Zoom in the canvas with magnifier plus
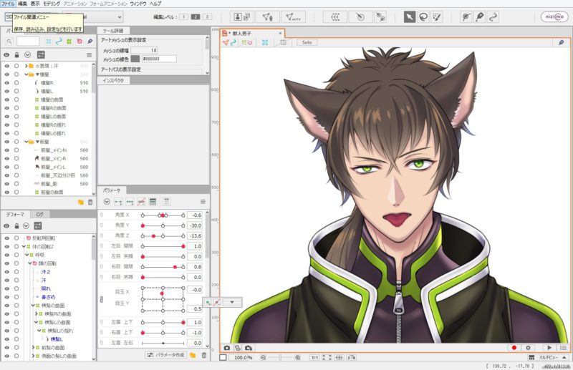This screenshot has width=573, height=370. pyautogui.click(x=298, y=358)
